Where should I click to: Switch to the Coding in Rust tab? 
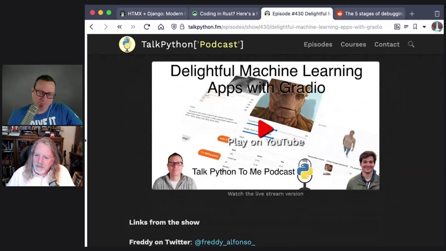(225, 14)
